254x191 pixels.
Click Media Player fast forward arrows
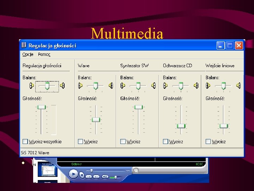click(128, 171)
